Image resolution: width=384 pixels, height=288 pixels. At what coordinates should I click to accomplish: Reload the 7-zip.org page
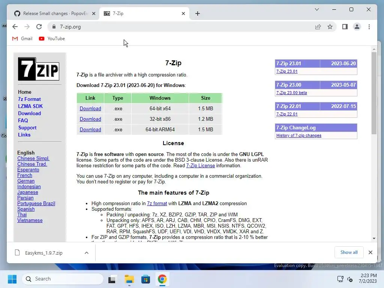(x=39, y=27)
